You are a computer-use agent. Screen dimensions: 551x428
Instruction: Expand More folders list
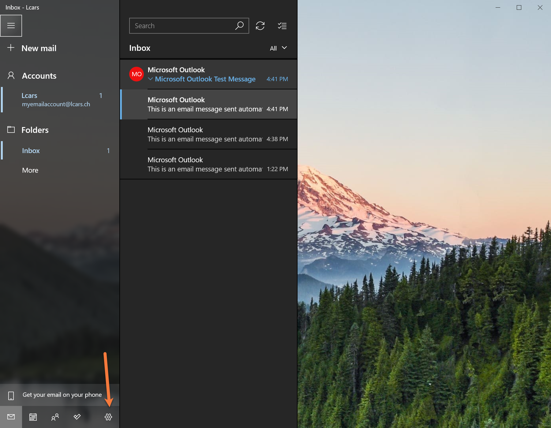[x=30, y=170]
